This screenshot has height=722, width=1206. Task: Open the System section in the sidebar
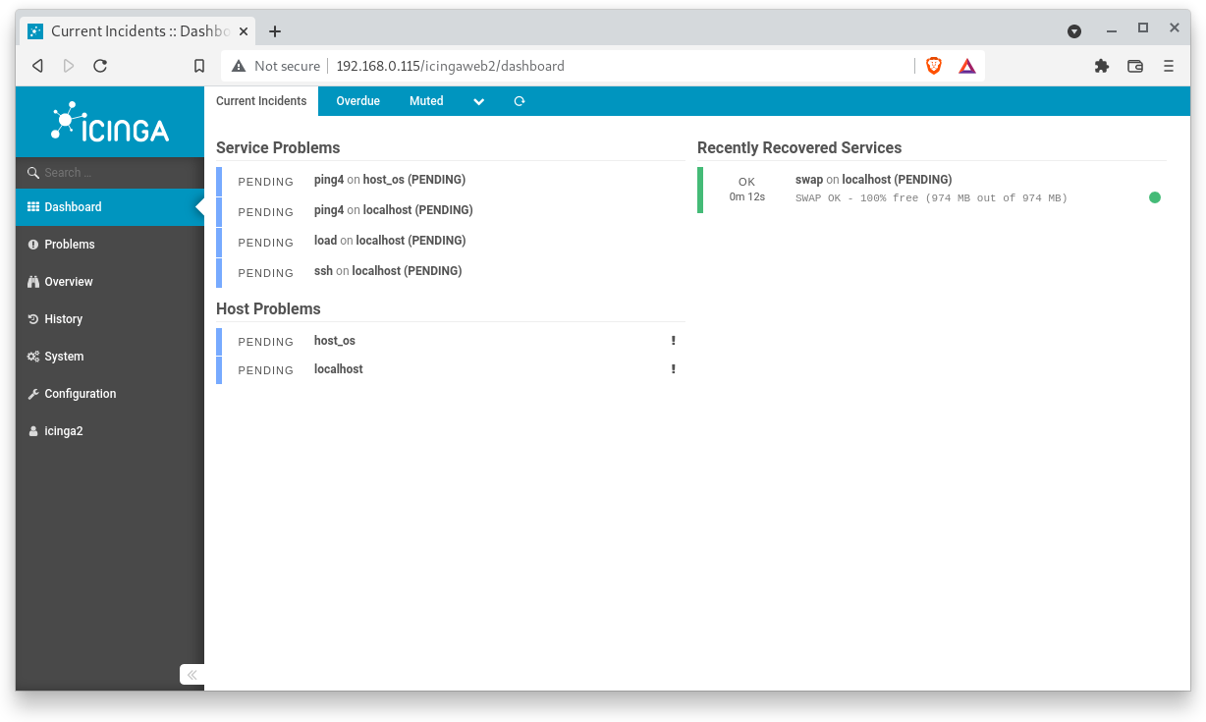[61, 356]
